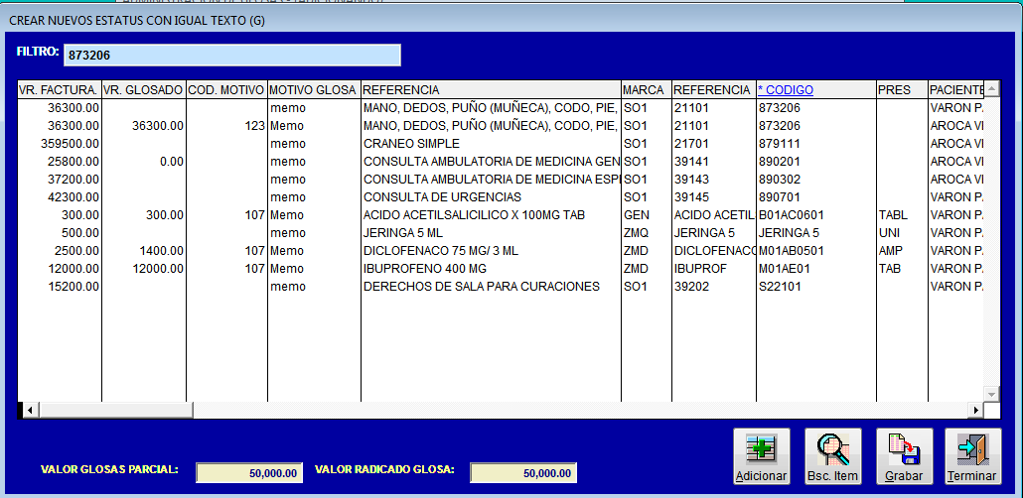
Task: Click the 359500.00 invoice value cell
Action: [60, 144]
